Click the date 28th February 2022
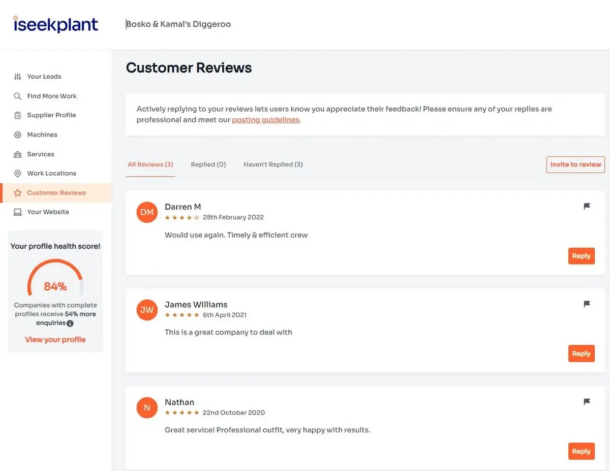610x471 pixels. [x=233, y=217]
